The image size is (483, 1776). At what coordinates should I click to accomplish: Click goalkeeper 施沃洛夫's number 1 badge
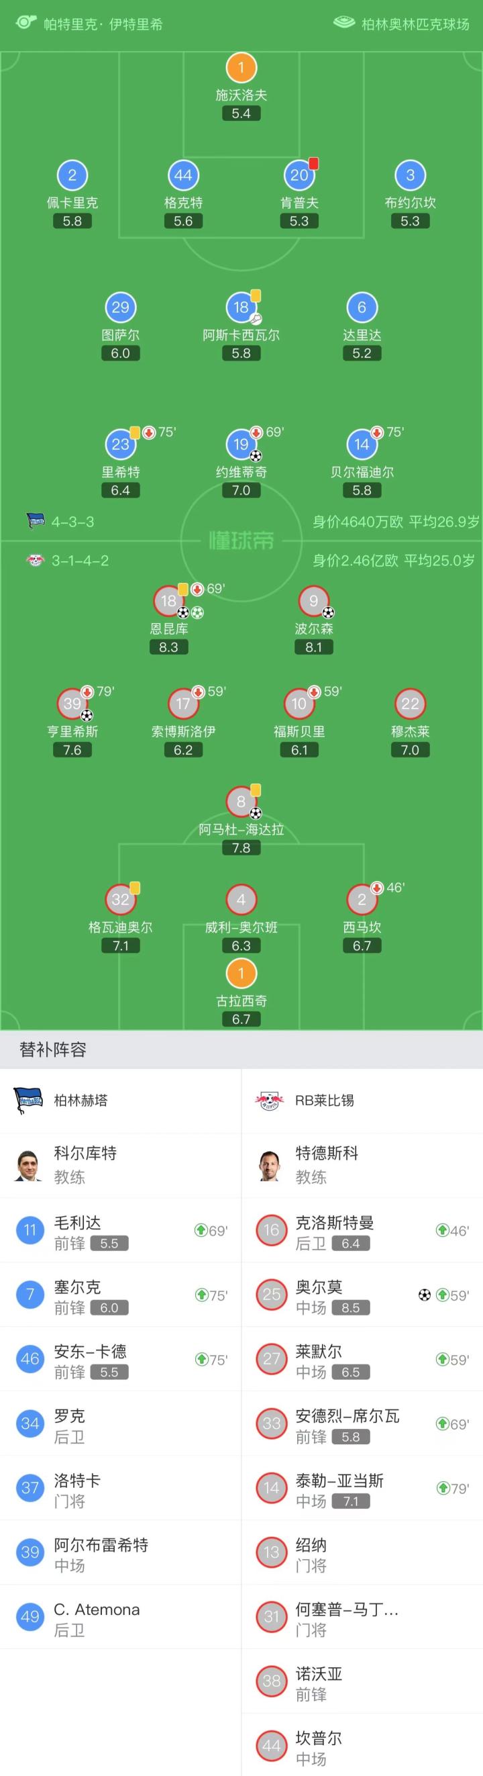pyautogui.click(x=241, y=68)
